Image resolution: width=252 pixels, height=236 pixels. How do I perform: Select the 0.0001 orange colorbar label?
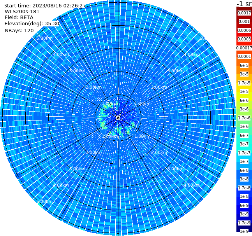(244, 56)
